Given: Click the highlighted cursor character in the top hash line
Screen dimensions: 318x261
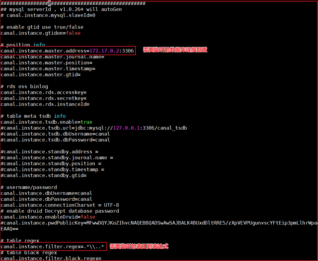Looking at the screenshot, I should pos(49,4).
